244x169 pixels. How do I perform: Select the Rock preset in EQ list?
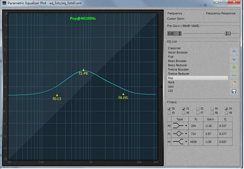pos(171,82)
